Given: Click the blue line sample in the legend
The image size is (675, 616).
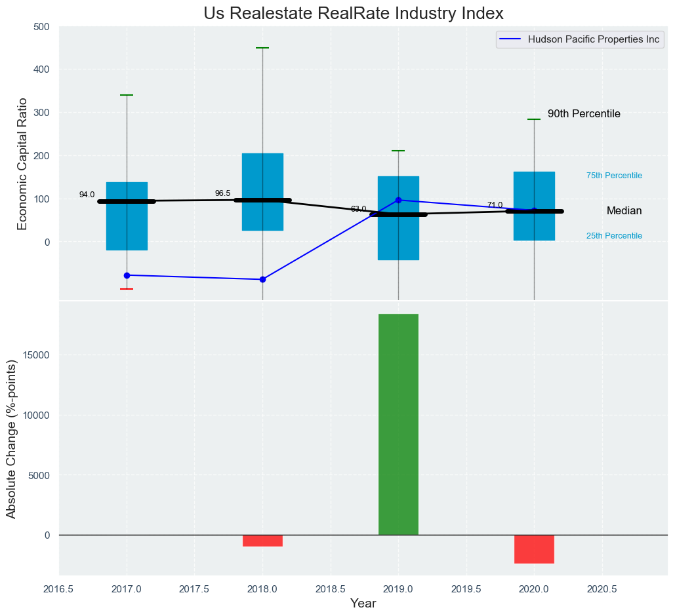Looking at the screenshot, I should click(509, 39).
